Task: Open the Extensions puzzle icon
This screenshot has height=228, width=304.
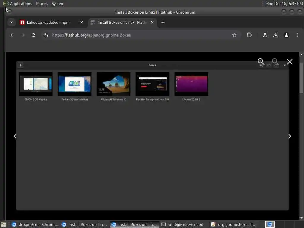Action: (x=249, y=35)
